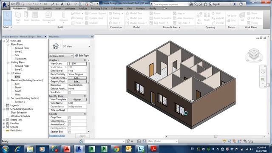Toggle the Annotation Crop checkbox
Viewport: 272px width, 153px height.
pos(70,125)
